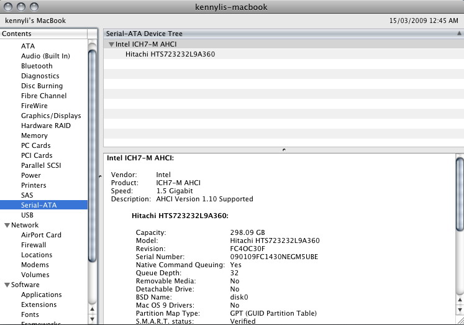Click the Contents column header
The width and height of the screenshot is (464, 325).
tap(44, 34)
